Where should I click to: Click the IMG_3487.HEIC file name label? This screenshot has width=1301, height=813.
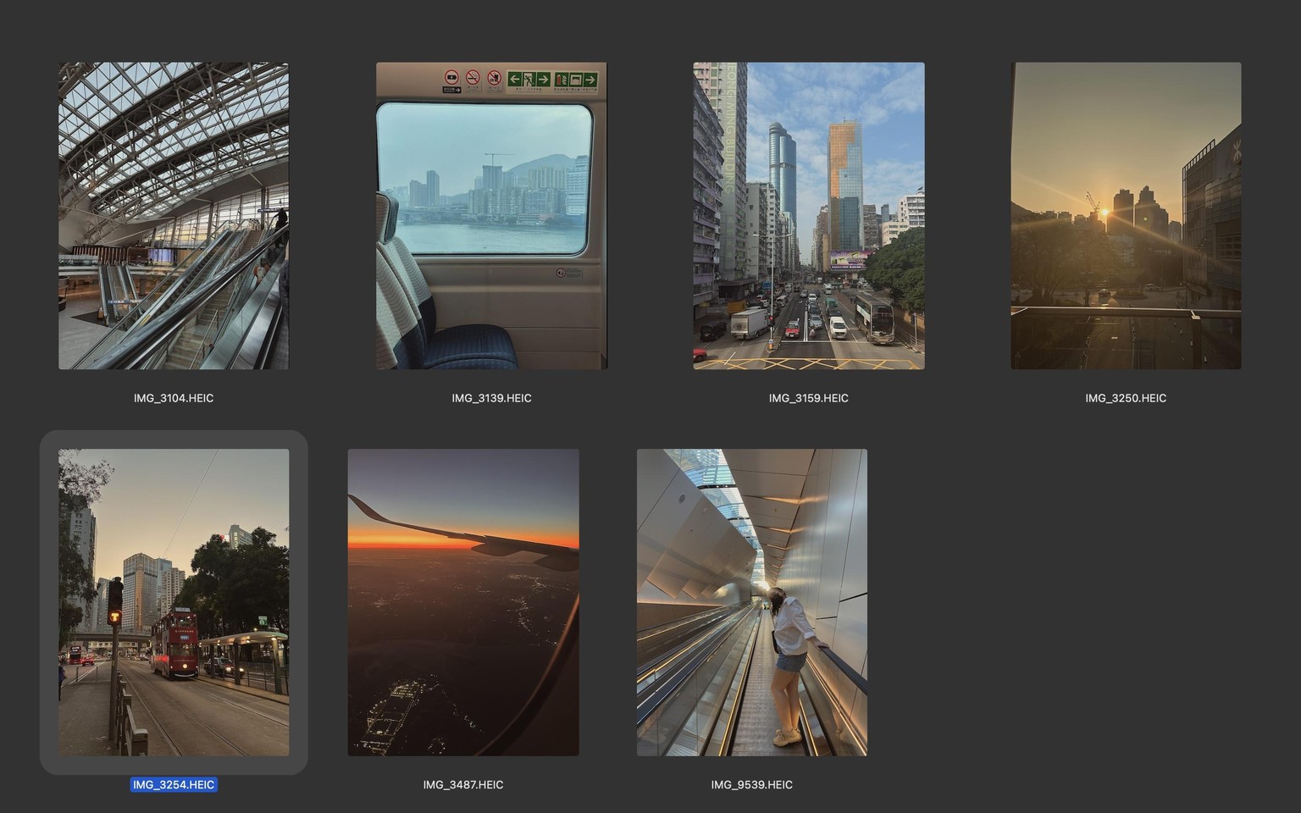[463, 785]
